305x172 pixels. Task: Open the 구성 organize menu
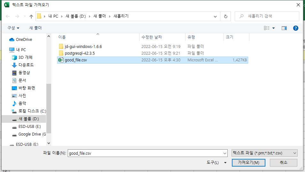13,28
